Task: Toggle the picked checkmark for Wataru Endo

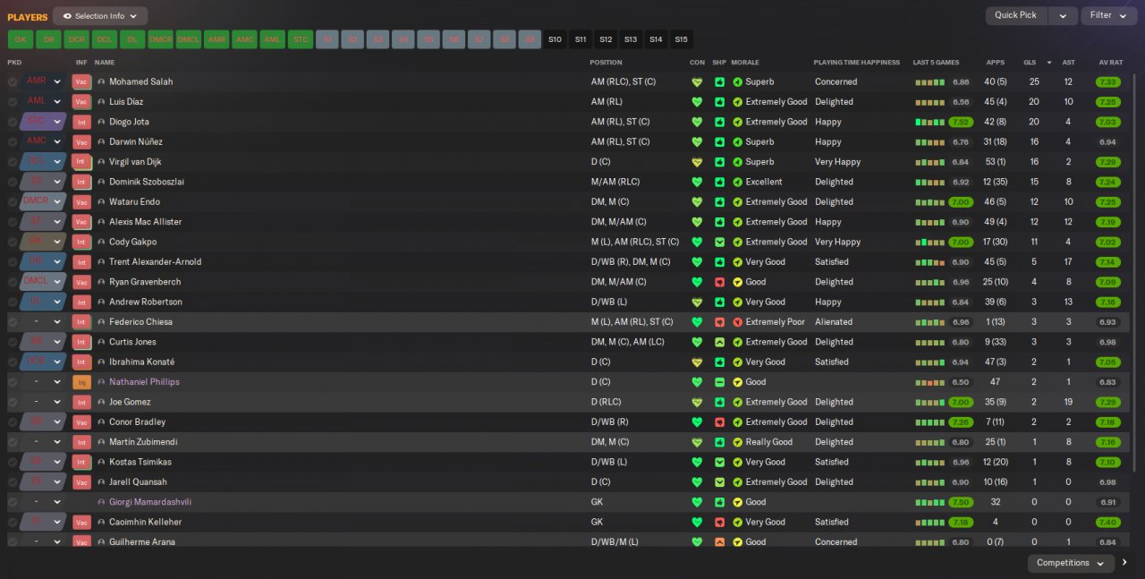Action: coord(13,202)
